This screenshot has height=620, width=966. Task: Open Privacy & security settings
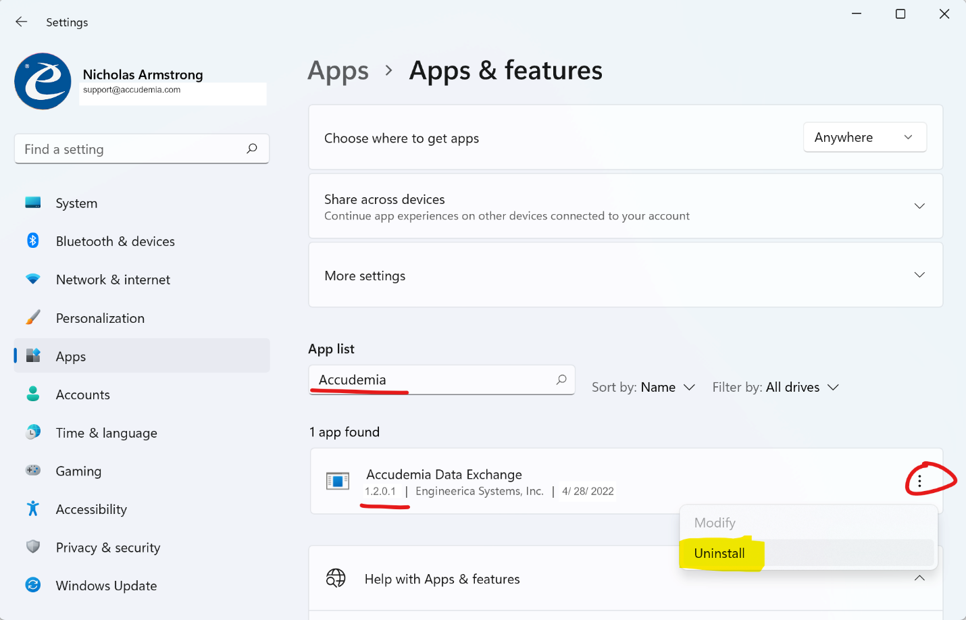pos(108,548)
